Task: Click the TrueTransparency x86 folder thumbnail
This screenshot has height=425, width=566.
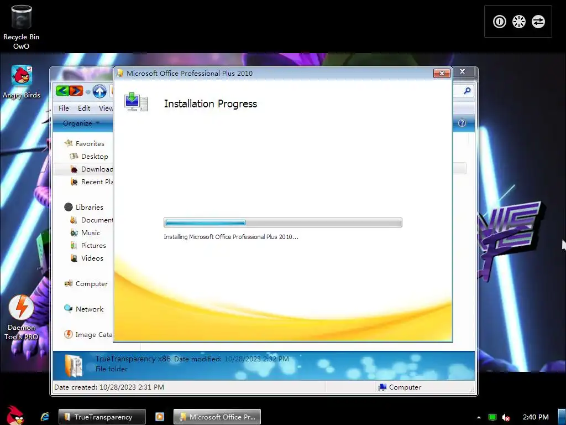Action: [x=74, y=365]
